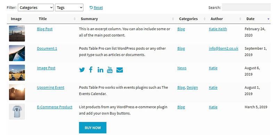This screenshot has height=135, width=278.
Task: Open the LinkedIn icon link
Action: (x=100, y=70)
